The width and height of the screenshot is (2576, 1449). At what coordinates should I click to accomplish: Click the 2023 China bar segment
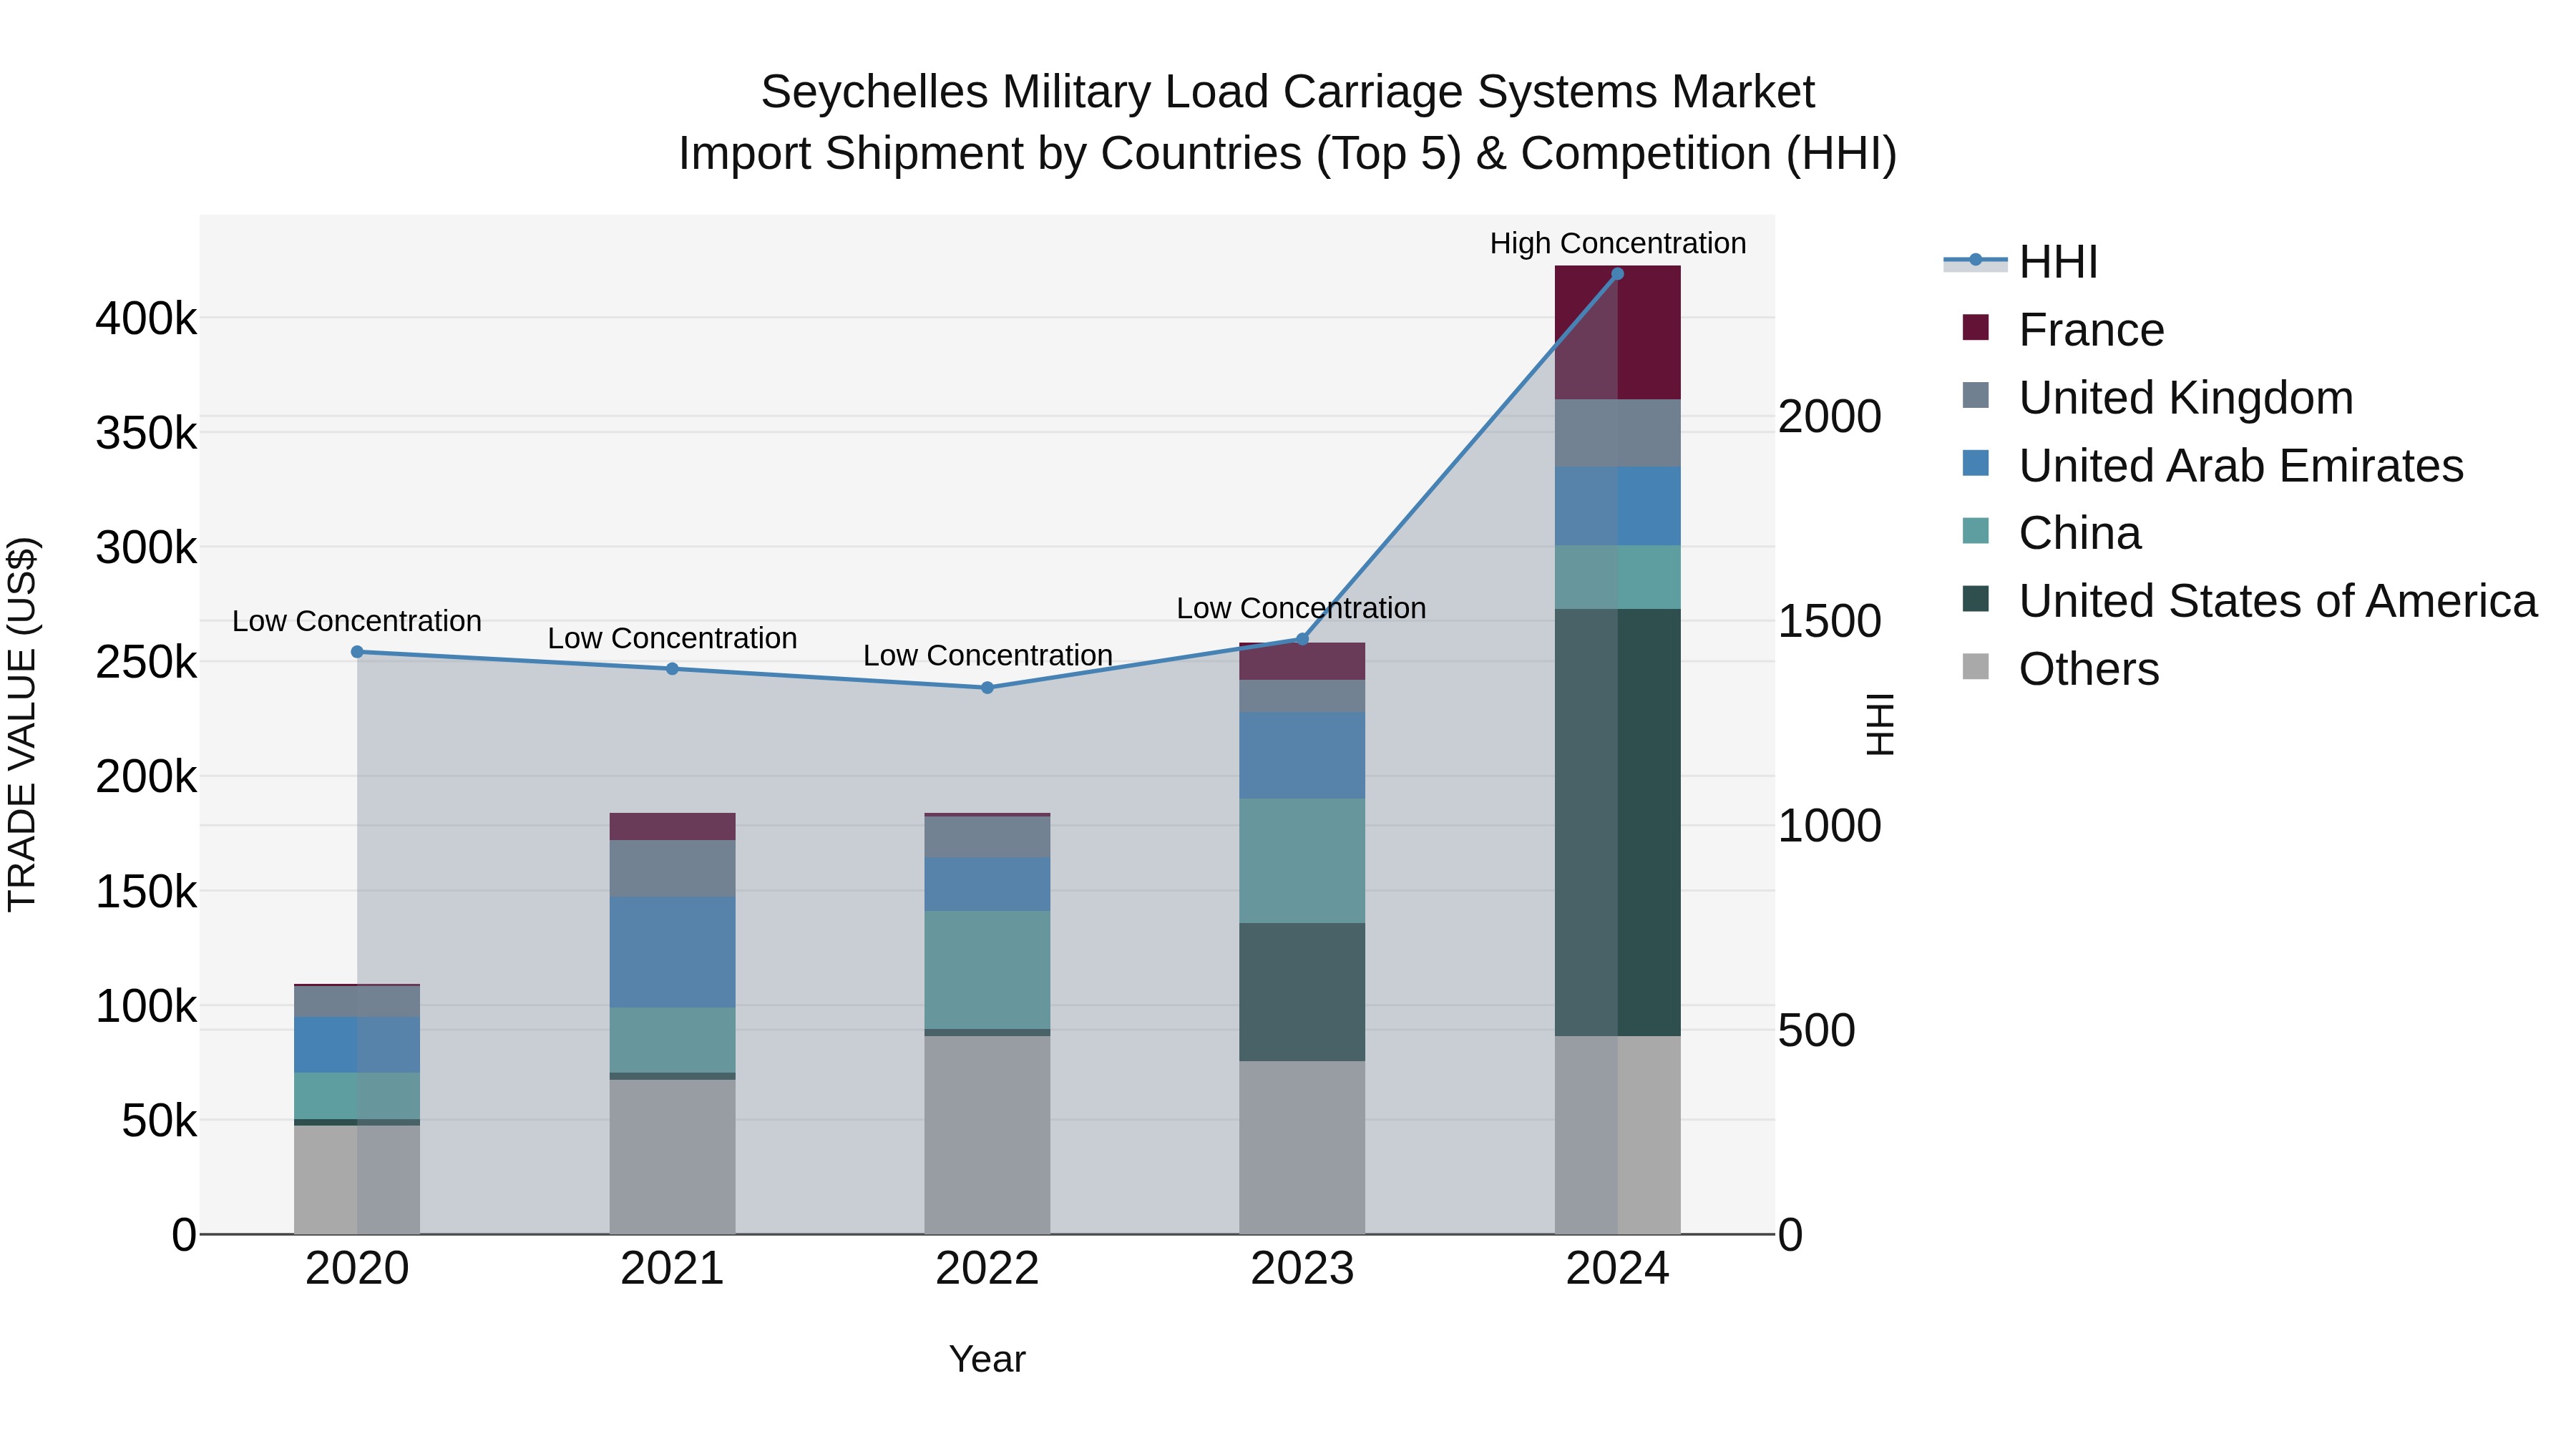pos(1302,861)
